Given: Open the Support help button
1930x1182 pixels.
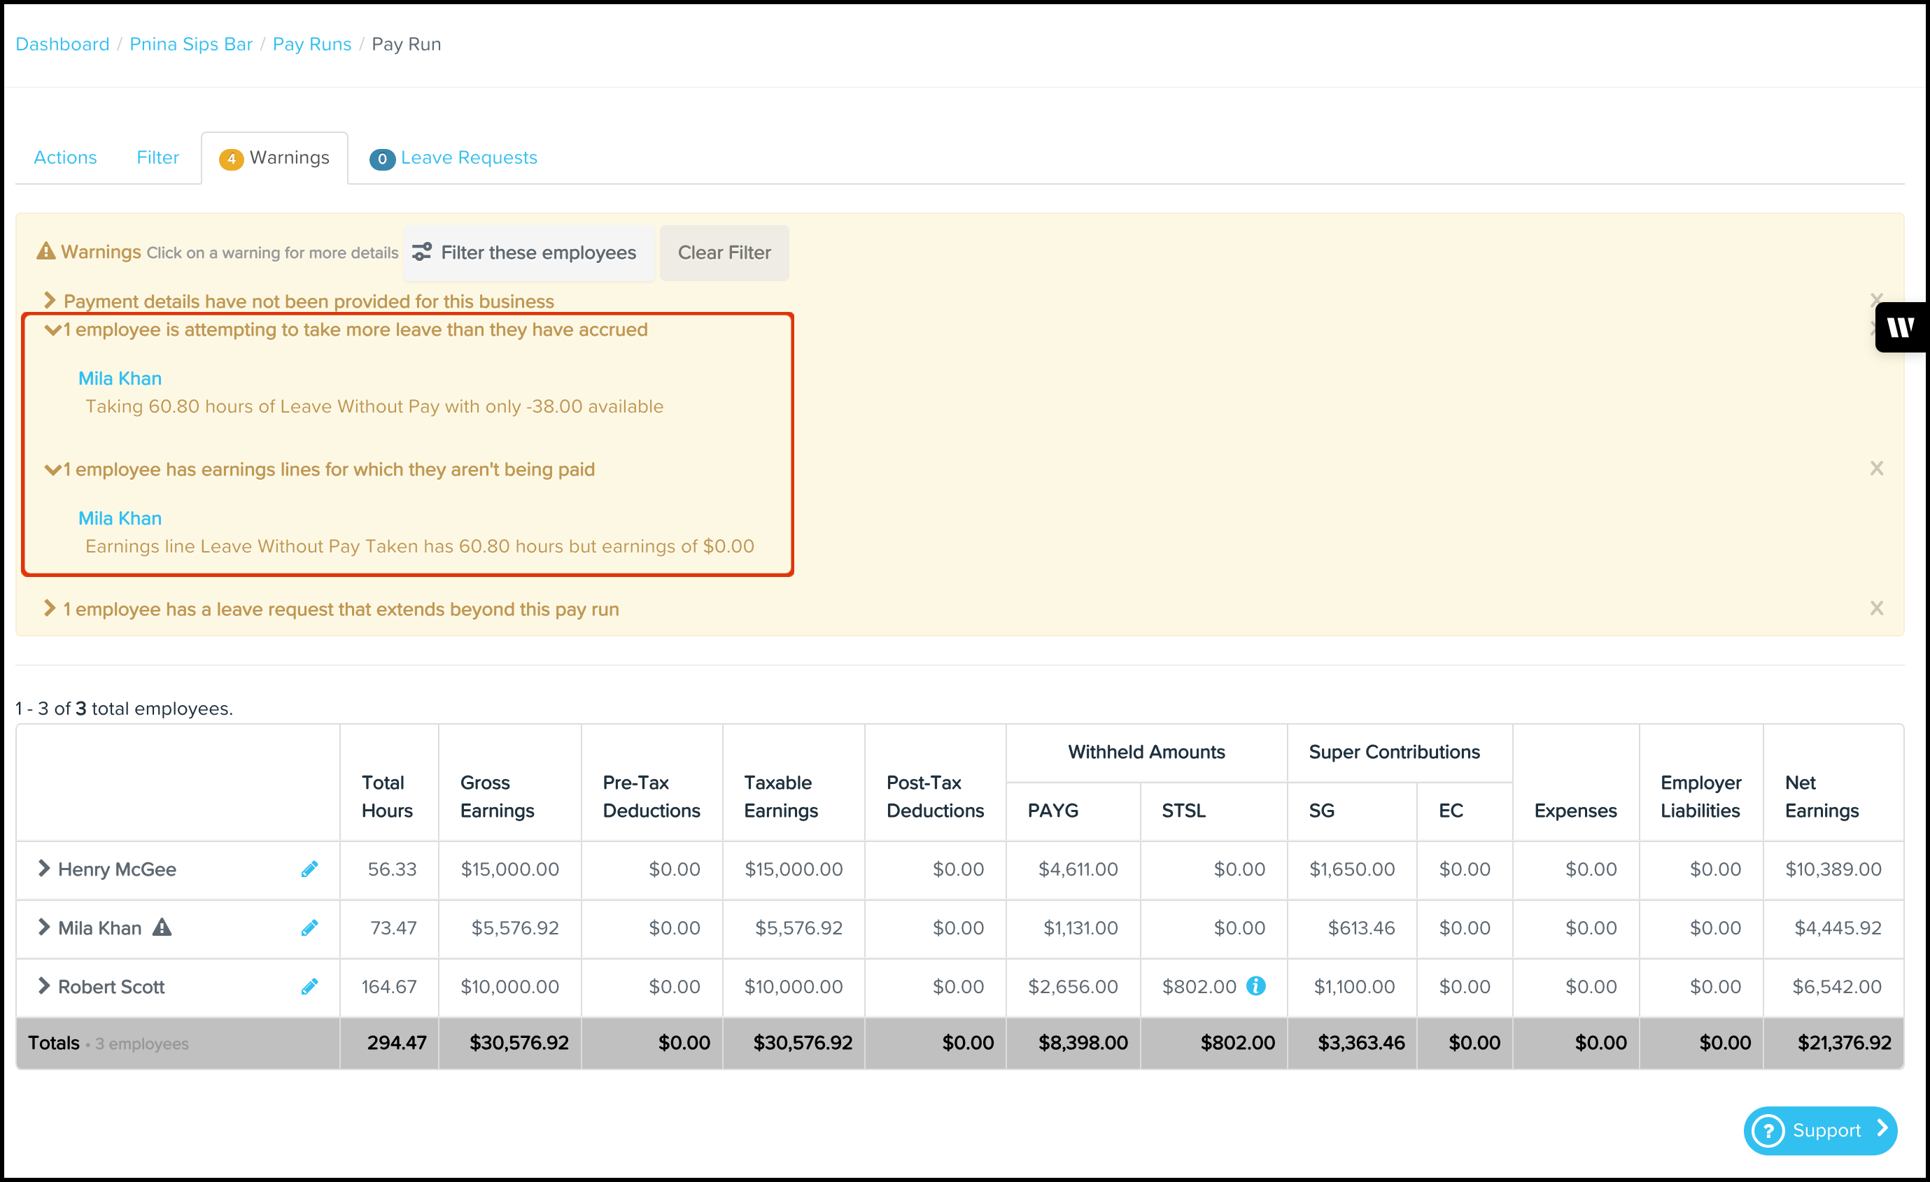Looking at the screenshot, I should (1819, 1130).
